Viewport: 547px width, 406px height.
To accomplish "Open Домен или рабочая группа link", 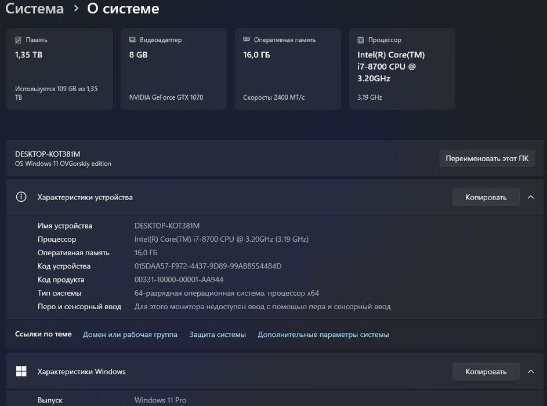I will [130, 335].
